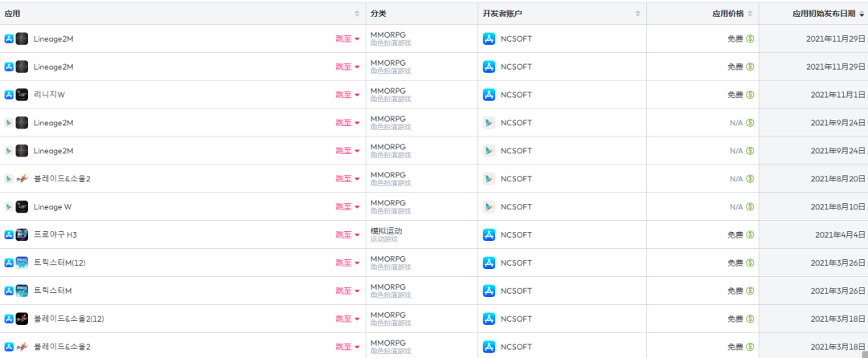Screen dimensions: 868x358
Task: Click developer App Store icon in 트릭스터M(12) row
Action: (489, 263)
